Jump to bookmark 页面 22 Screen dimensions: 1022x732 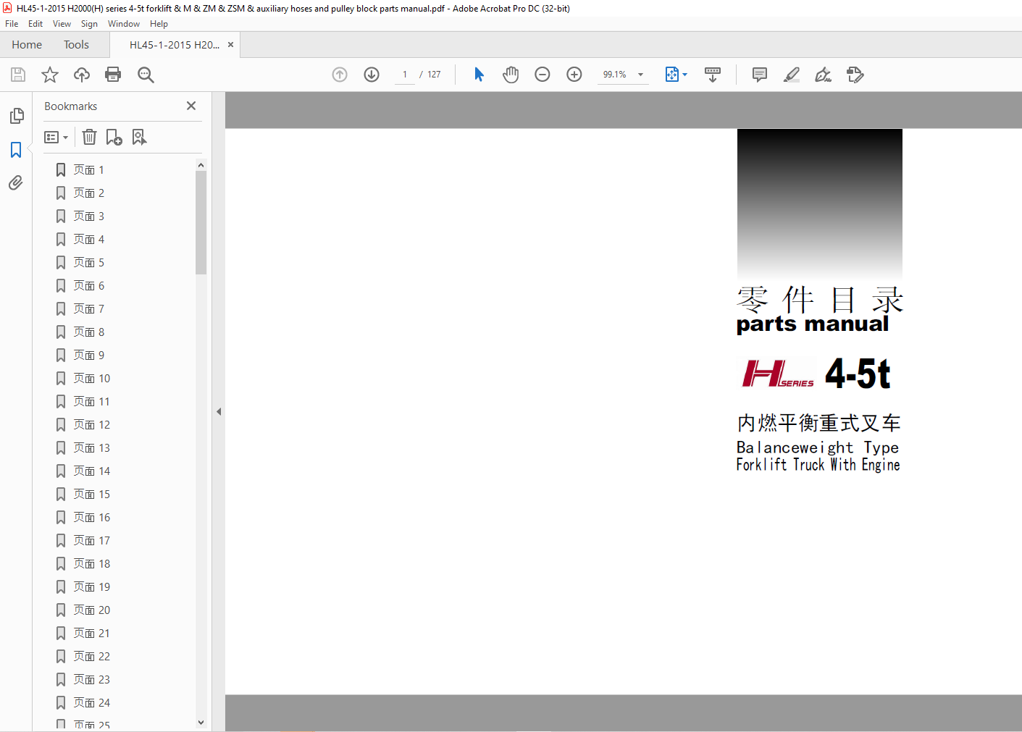tap(91, 656)
